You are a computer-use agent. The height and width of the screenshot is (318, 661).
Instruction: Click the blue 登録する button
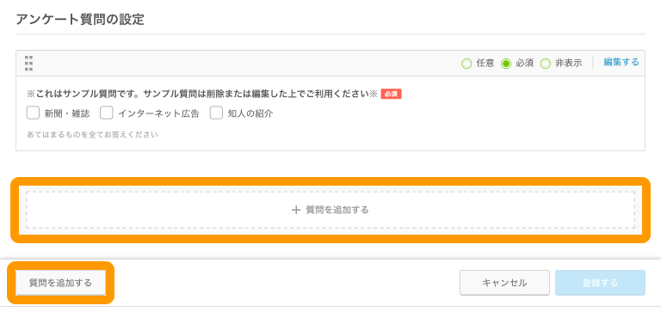600,283
